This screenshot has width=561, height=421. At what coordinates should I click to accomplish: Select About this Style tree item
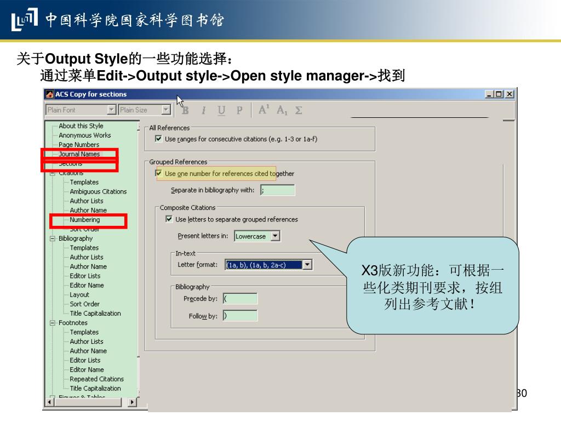click(x=81, y=126)
